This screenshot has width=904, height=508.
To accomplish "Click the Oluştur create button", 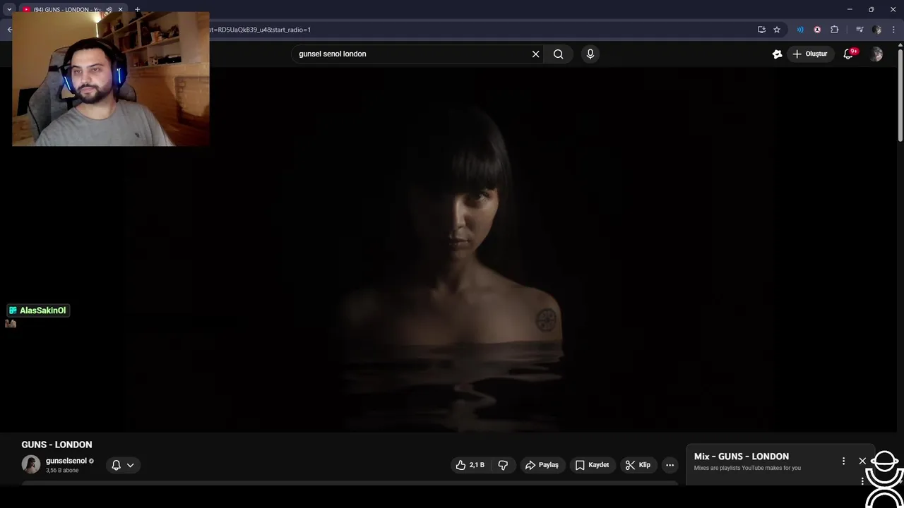I will (x=809, y=54).
